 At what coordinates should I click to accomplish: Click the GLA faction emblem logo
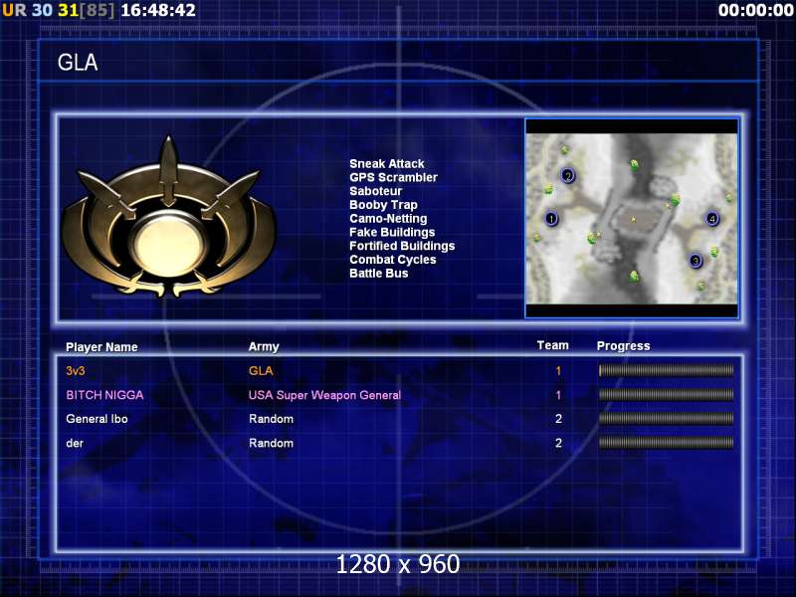[x=168, y=216]
